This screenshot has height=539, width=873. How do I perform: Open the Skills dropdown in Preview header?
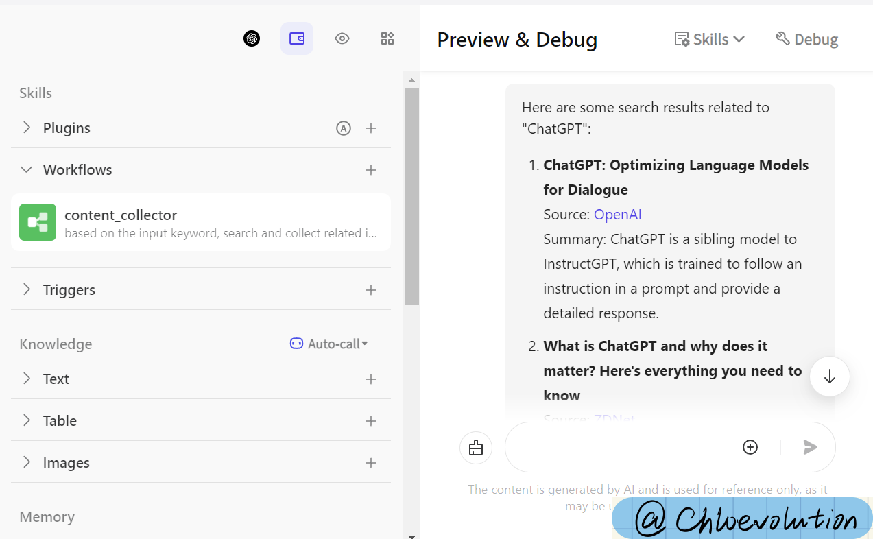tap(710, 39)
